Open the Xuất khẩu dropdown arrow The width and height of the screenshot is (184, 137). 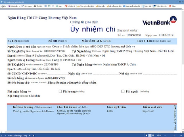coord(19,6)
